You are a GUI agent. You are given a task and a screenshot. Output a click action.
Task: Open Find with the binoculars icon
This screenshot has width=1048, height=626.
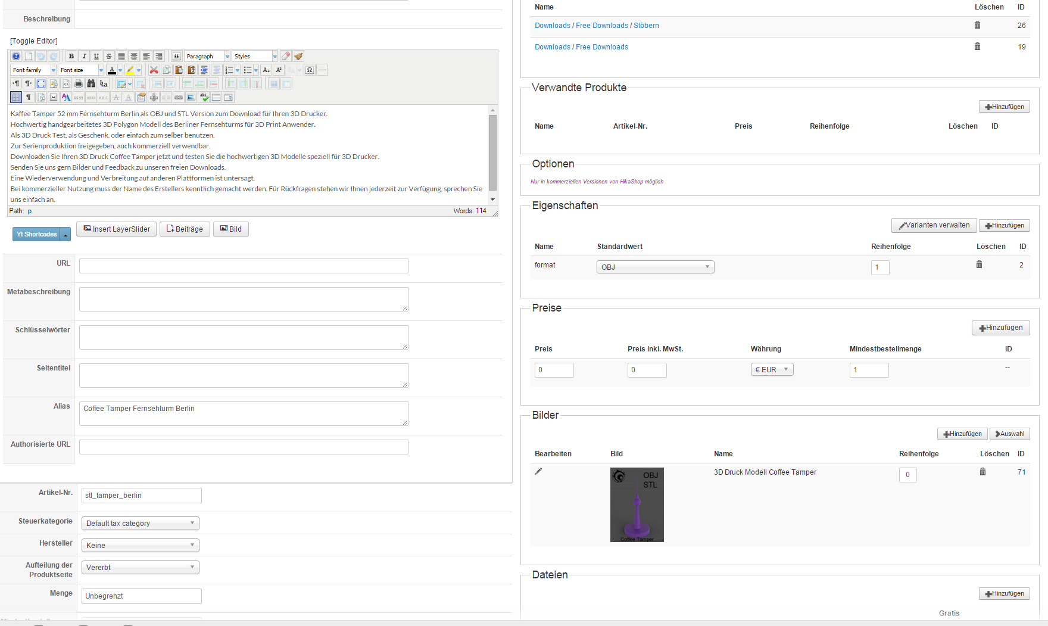click(91, 83)
